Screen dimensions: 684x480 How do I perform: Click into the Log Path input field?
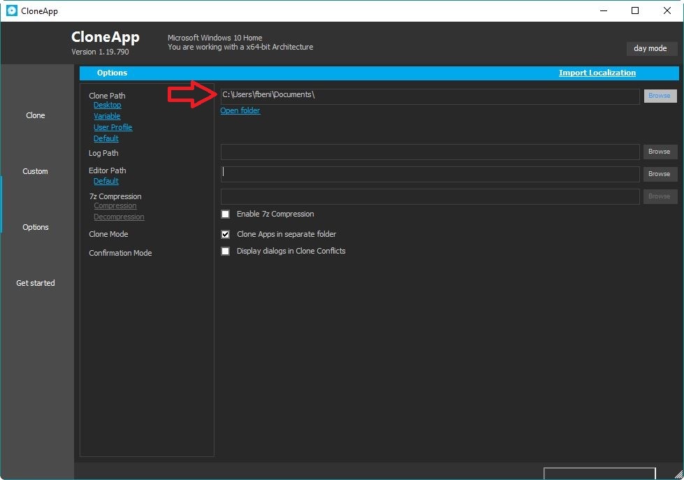[430, 152]
